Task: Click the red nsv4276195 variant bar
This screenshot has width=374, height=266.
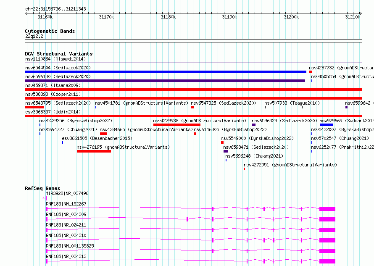Action: 94,151
